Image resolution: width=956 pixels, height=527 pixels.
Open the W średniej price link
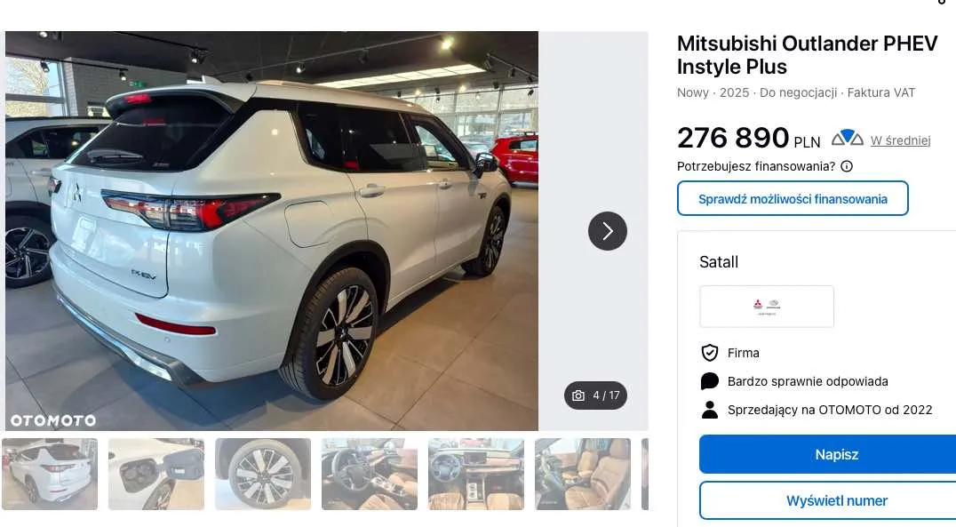(901, 140)
